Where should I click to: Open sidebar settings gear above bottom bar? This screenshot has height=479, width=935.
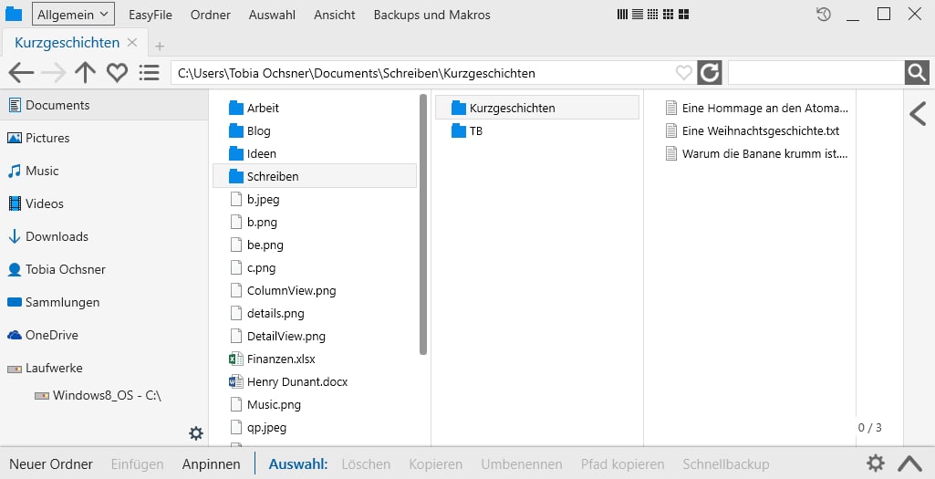(196, 433)
